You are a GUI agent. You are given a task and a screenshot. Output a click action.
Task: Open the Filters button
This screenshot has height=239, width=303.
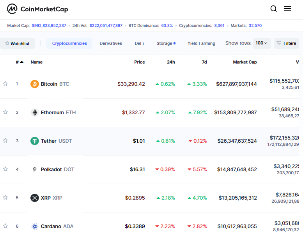286,43
